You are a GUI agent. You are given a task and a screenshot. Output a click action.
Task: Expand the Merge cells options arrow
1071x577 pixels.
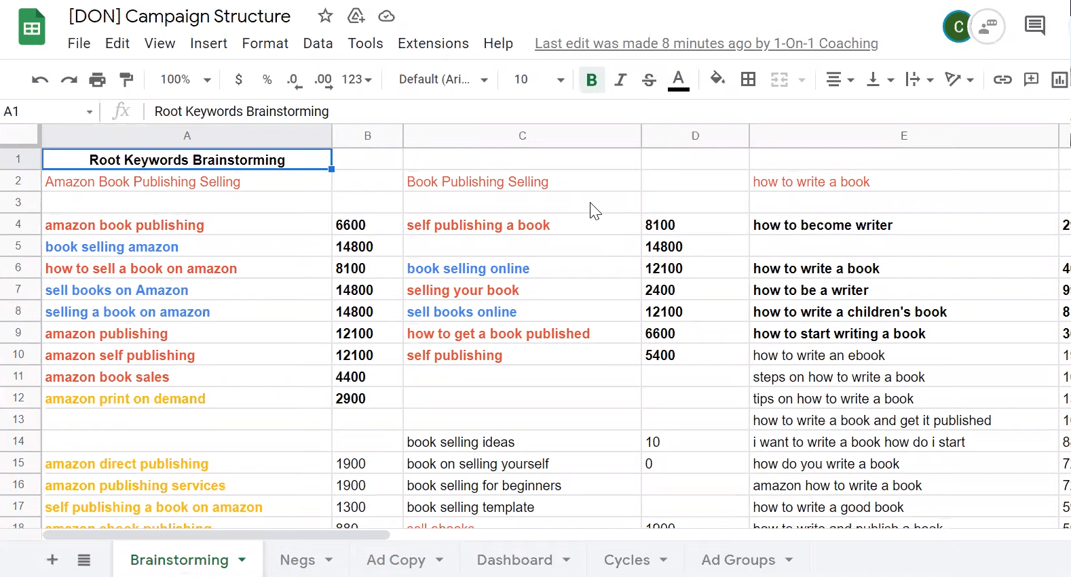point(802,80)
